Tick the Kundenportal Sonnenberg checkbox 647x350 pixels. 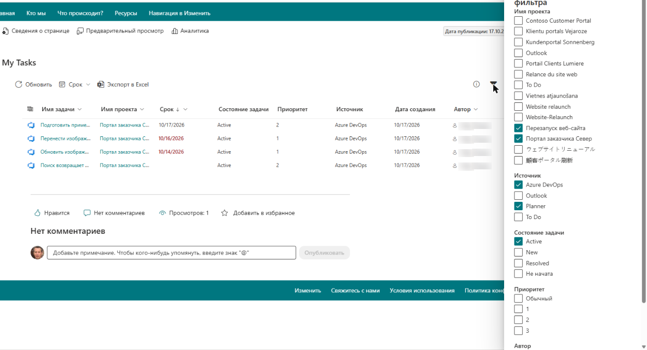[518, 42]
